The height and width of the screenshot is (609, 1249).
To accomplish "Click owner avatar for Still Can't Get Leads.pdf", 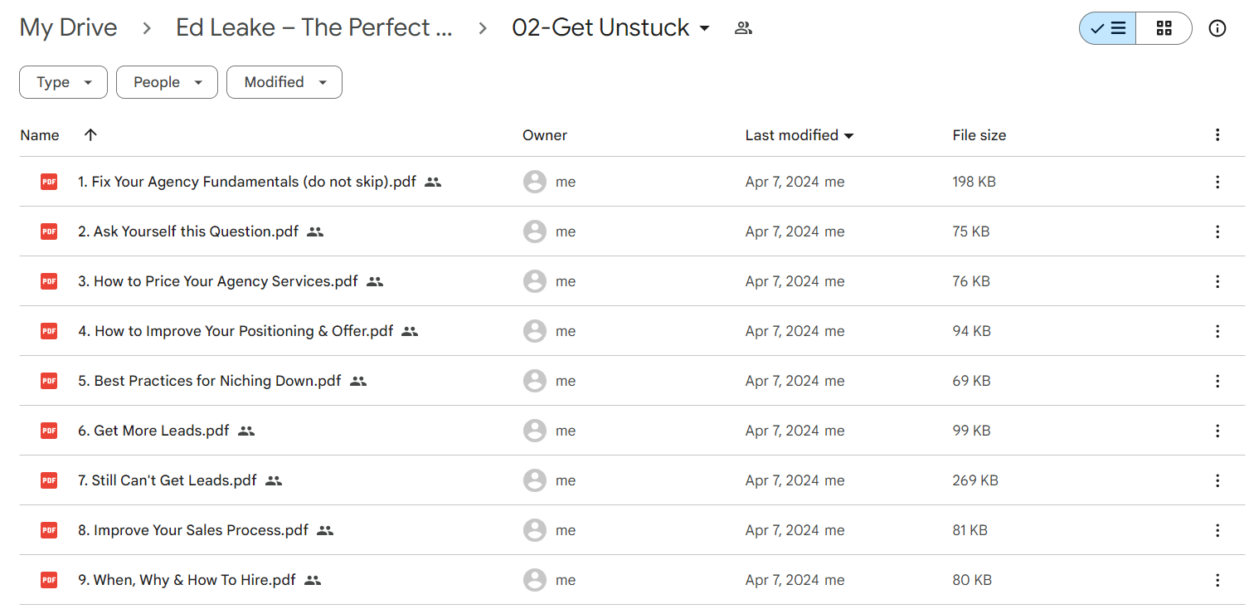I will click(535, 480).
